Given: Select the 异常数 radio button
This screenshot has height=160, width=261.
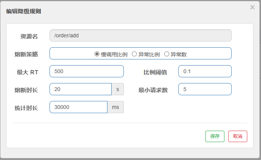Looking at the screenshot, I should (x=167, y=54).
